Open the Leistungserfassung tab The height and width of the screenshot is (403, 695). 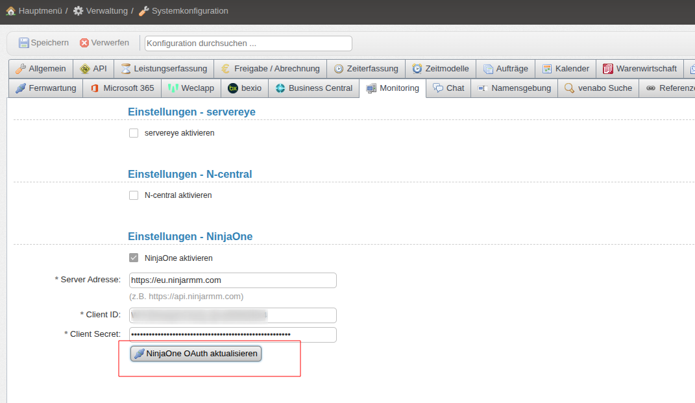click(164, 69)
